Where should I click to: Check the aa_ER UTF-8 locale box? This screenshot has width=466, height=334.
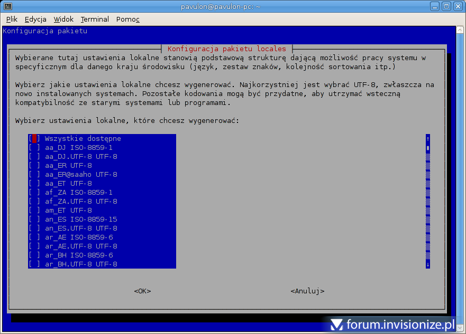click(34, 165)
